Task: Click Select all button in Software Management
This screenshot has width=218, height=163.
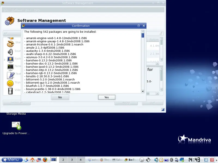Action: [x=17, y=103]
